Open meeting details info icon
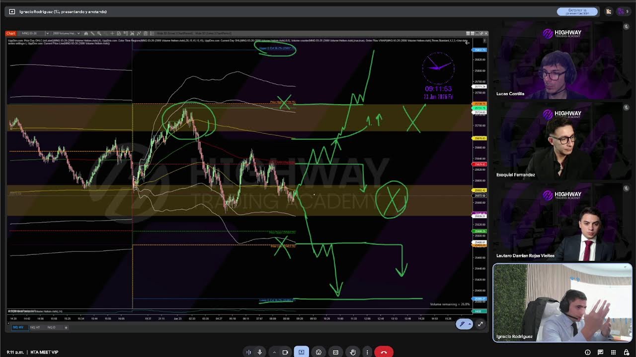The width and height of the screenshot is (636, 357). click(x=587, y=352)
